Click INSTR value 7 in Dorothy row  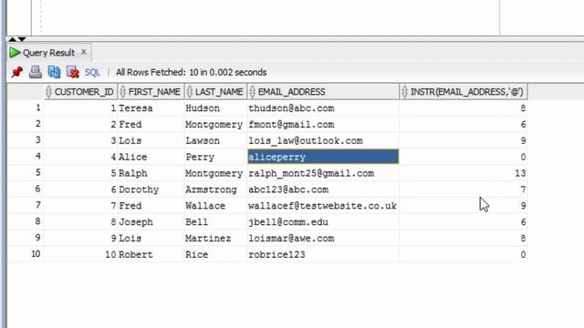[464, 190]
